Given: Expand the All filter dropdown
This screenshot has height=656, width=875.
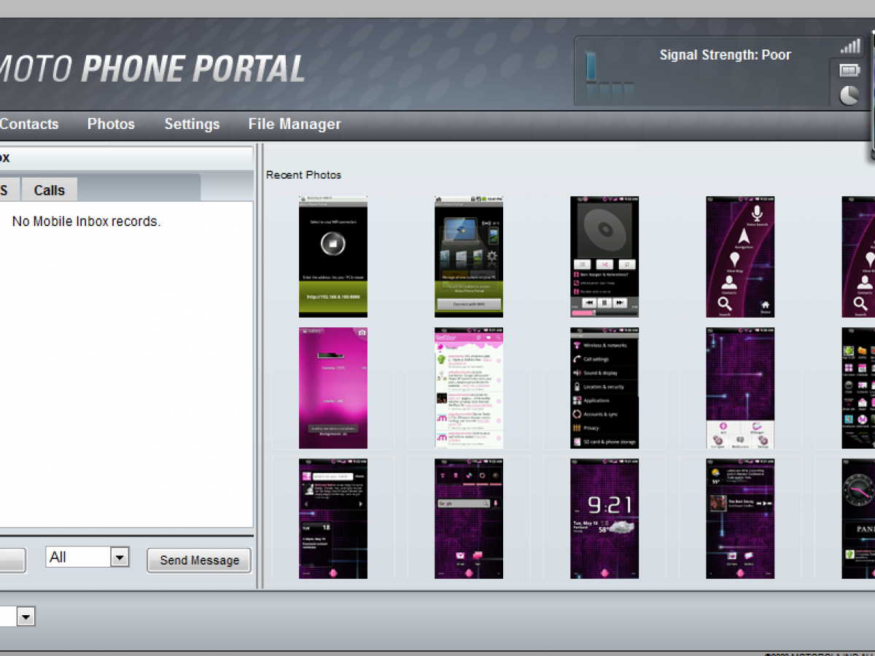Looking at the screenshot, I should pos(120,558).
